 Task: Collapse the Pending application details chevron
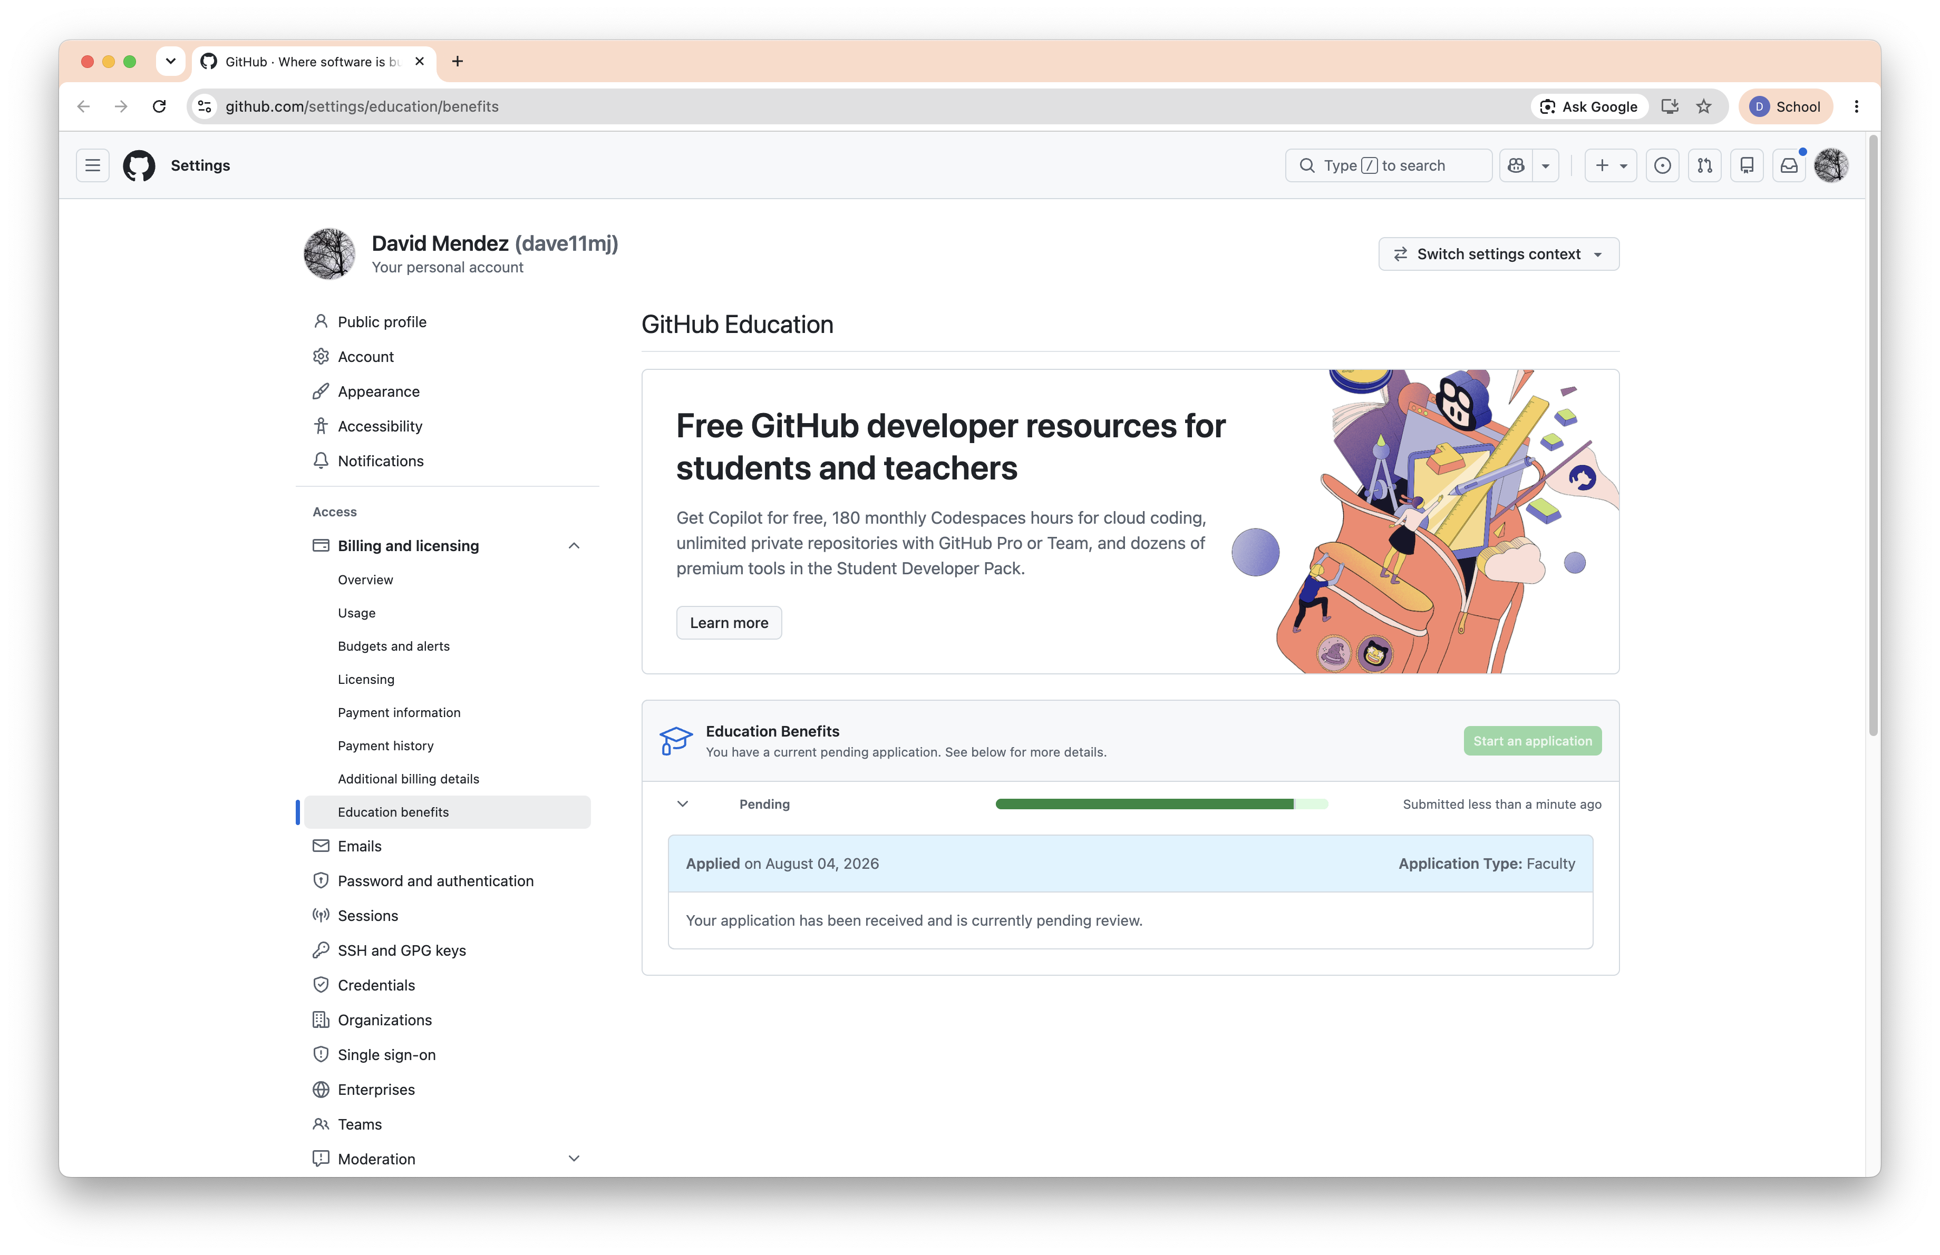683,804
